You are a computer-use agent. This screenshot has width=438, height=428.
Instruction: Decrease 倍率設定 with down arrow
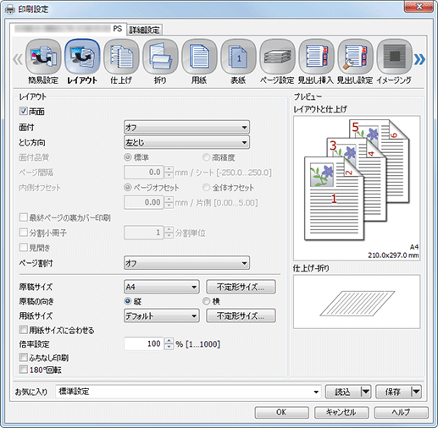169,347
